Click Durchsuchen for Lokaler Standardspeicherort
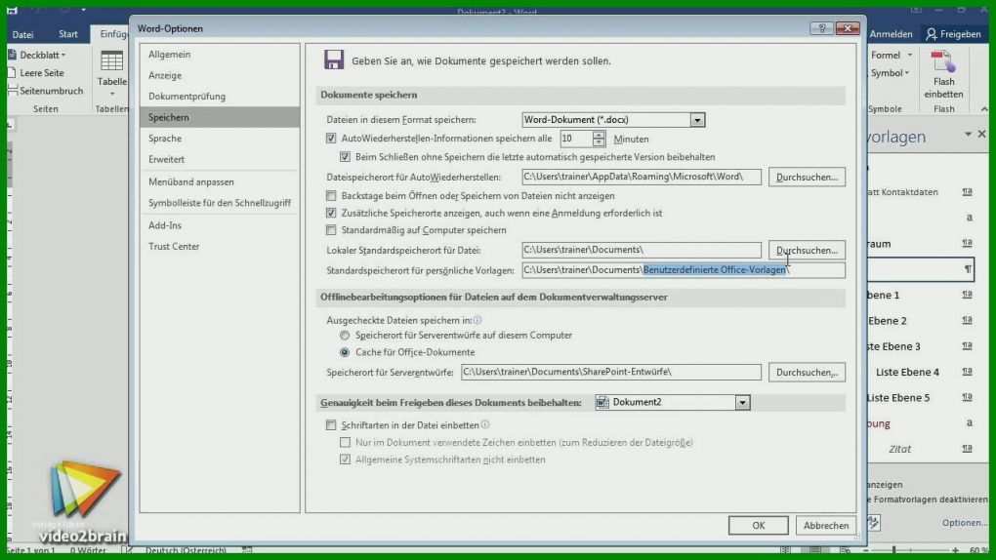Image resolution: width=996 pixels, height=560 pixels. [807, 250]
